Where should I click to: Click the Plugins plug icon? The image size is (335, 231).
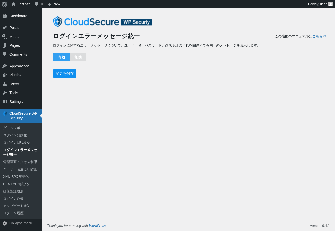[x=5, y=75]
